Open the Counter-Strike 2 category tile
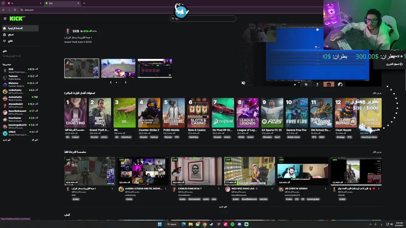The height and width of the screenshot is (228, 406). click(149, 113)
